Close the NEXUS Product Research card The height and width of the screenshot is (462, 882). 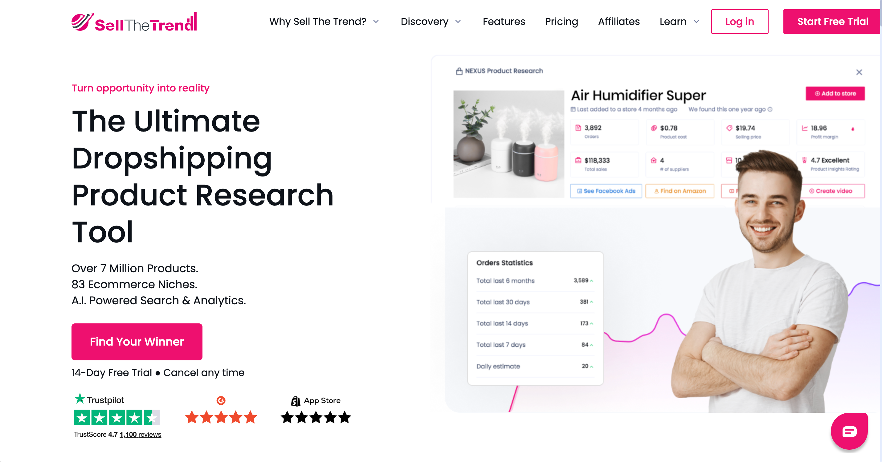(860, 72)
